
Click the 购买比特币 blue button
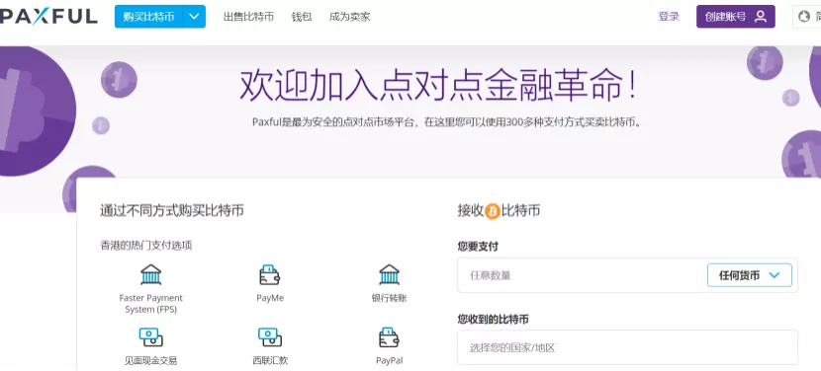[148, 17]
